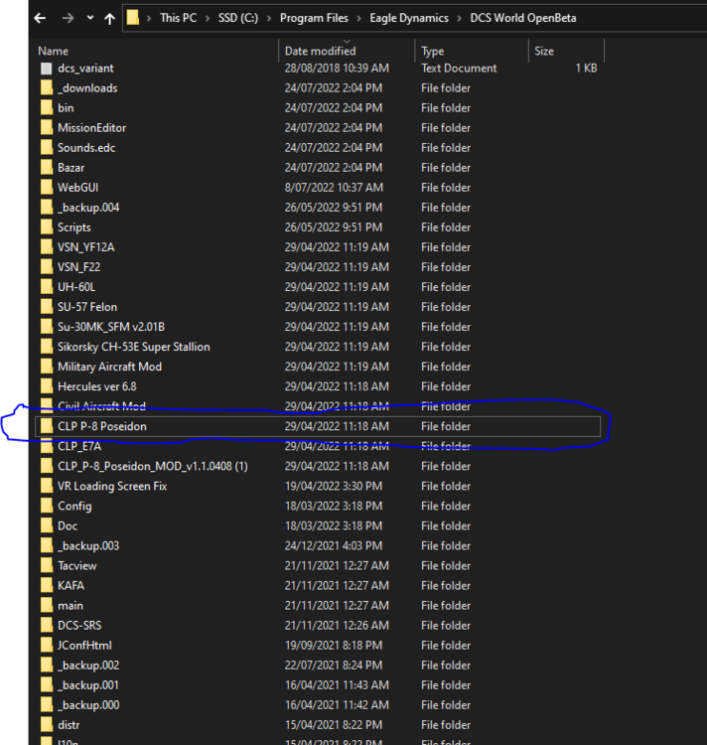The width and height of the screenshot is (707, 745).
Task: Go back with the Back arrow
Action: point(41,18)
